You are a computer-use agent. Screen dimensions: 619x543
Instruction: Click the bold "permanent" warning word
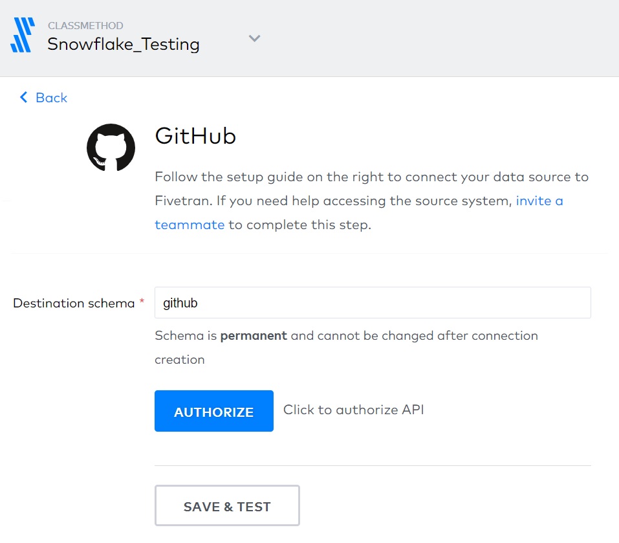tap(254, 336)
